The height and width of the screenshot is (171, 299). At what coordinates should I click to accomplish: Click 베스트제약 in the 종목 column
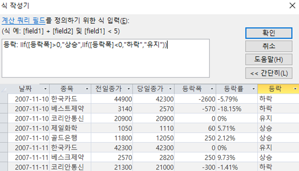pos(70,109)
